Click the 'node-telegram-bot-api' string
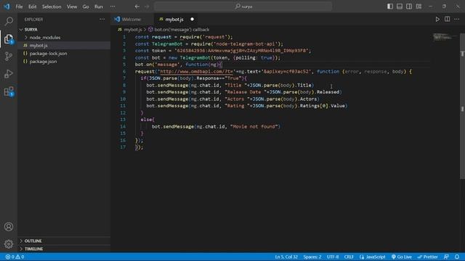This screenshot has height=261, width=465. (246, 44)
